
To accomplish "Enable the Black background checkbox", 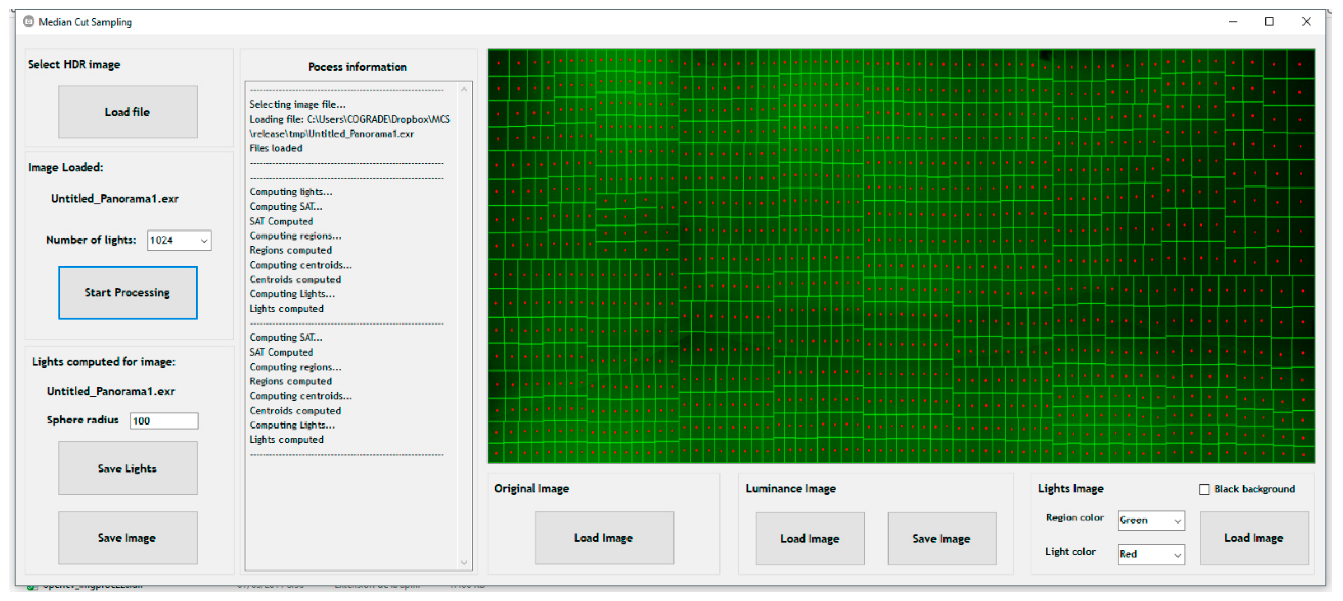I will click(1204, 489).
